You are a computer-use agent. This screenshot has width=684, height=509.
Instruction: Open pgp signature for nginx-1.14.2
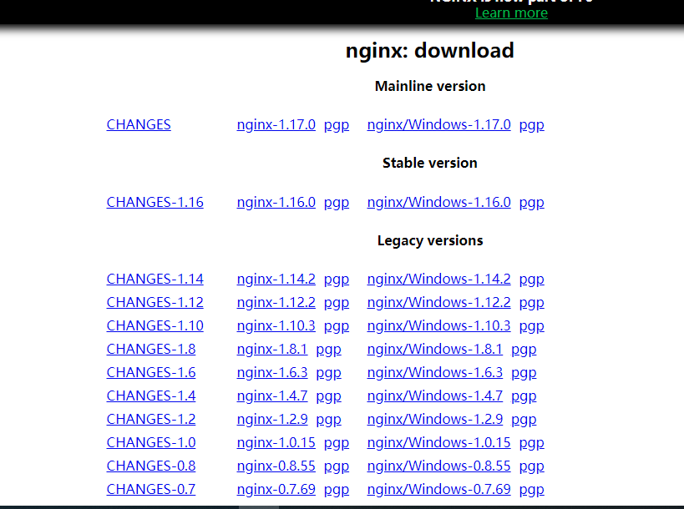337,280
